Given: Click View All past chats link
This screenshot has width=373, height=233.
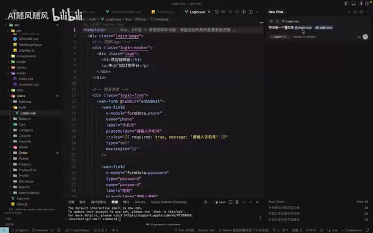Looking at the screenshot, I should pos(362,202).
